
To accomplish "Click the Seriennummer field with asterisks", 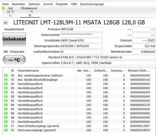I will coord(82,35).
